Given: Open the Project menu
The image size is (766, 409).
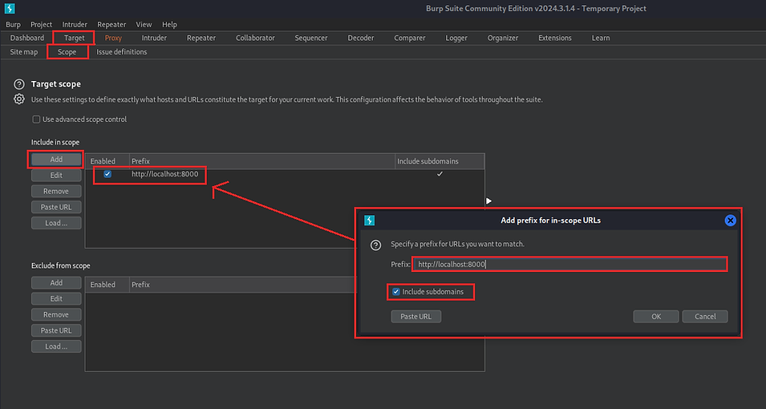Looking at the screenshot, I should (x=42, y=24).
